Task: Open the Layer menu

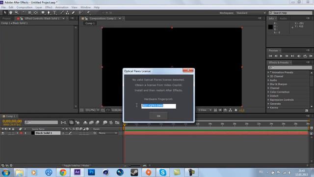Action: (x=39, y=7)
